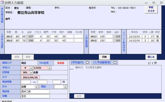The width and height of the screenshot is (165, 102).
Task: Click the 2013 新卒 cell with 155
Action: click(101, 37)
